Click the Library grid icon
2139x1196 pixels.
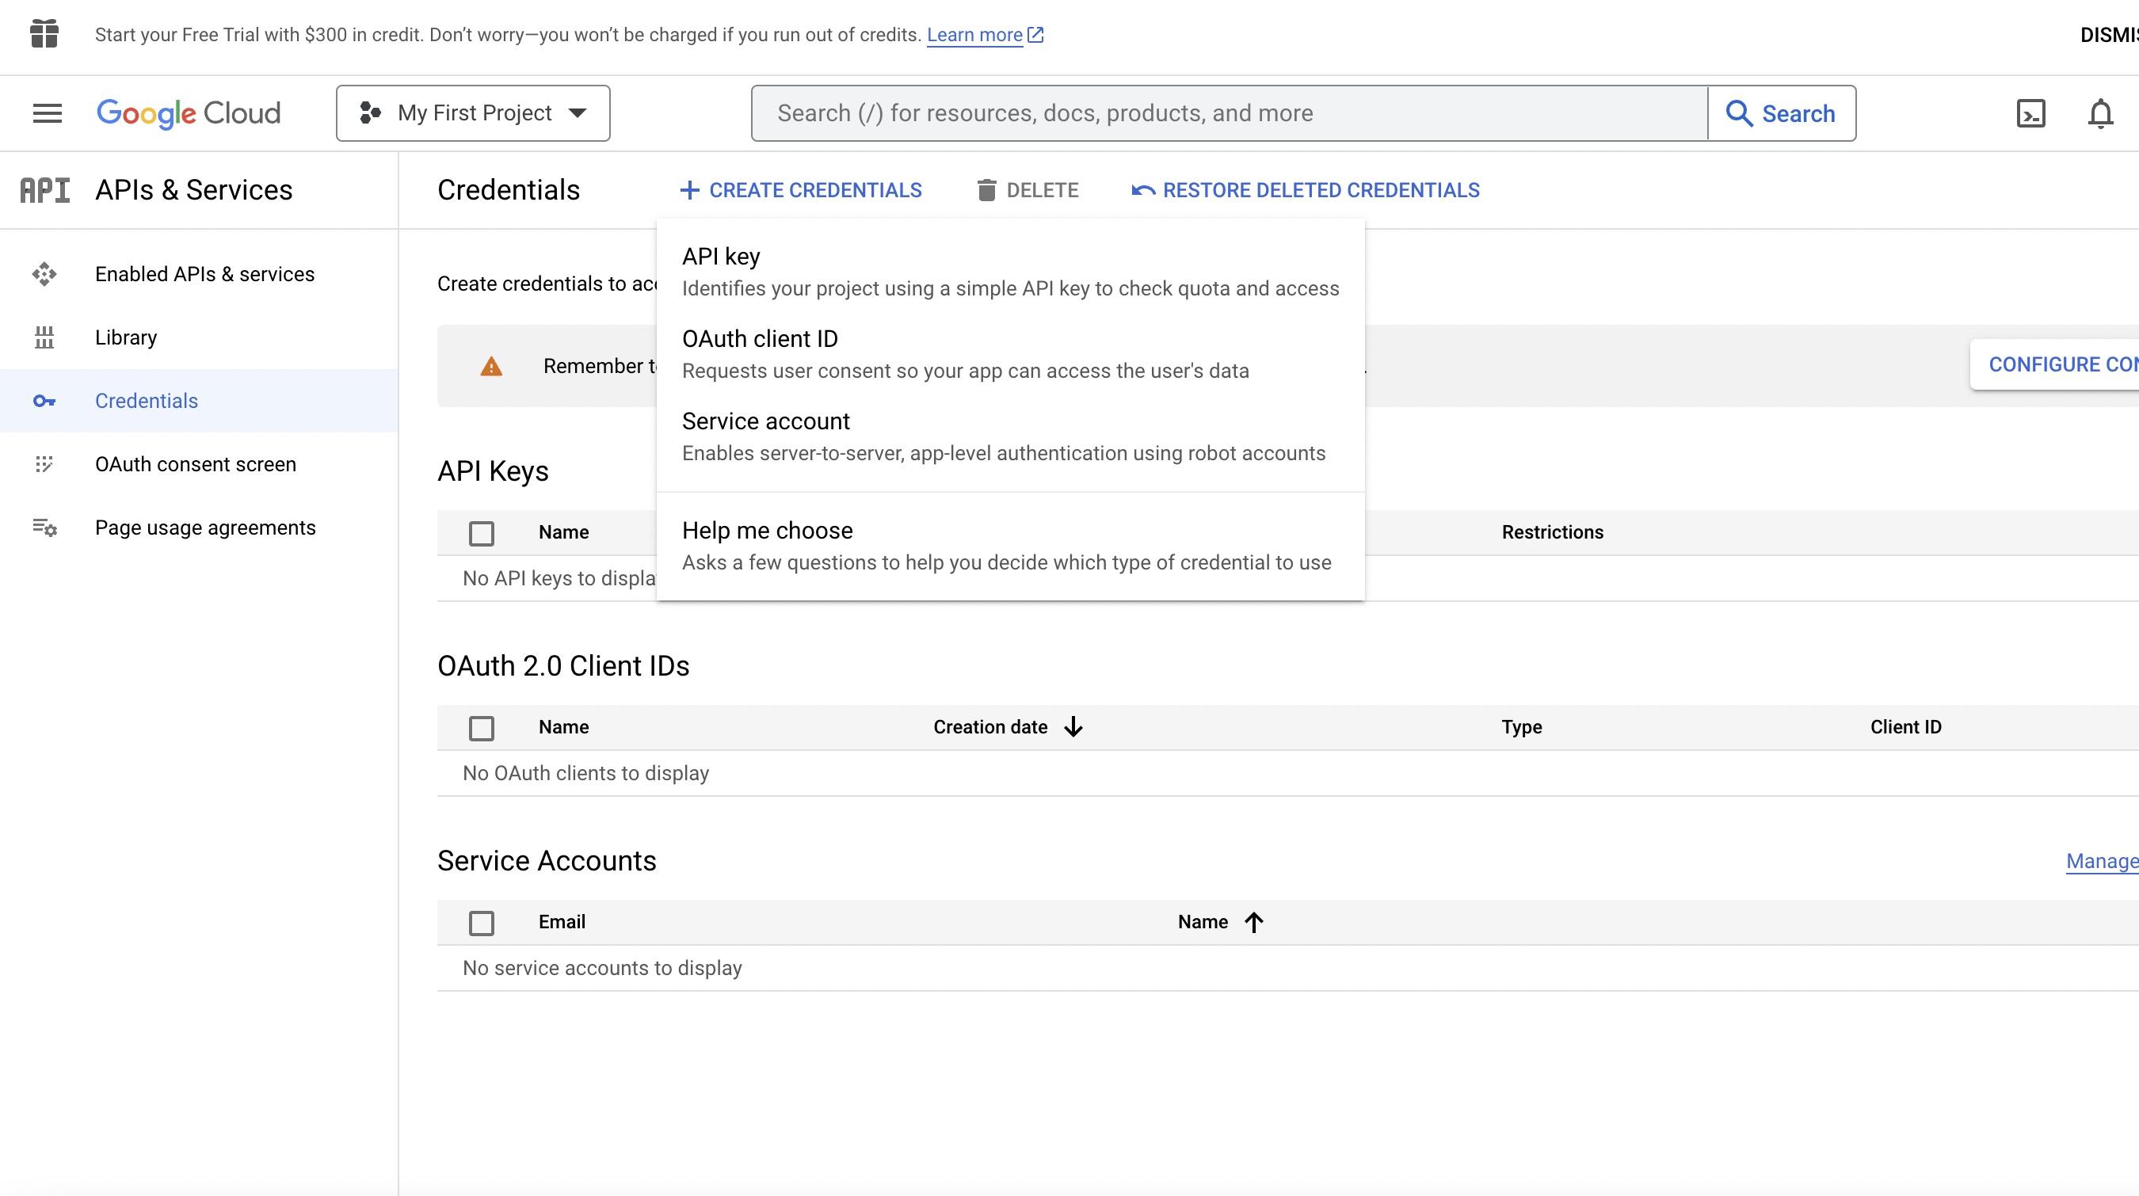pyautogui.click(x=44, y=337)
